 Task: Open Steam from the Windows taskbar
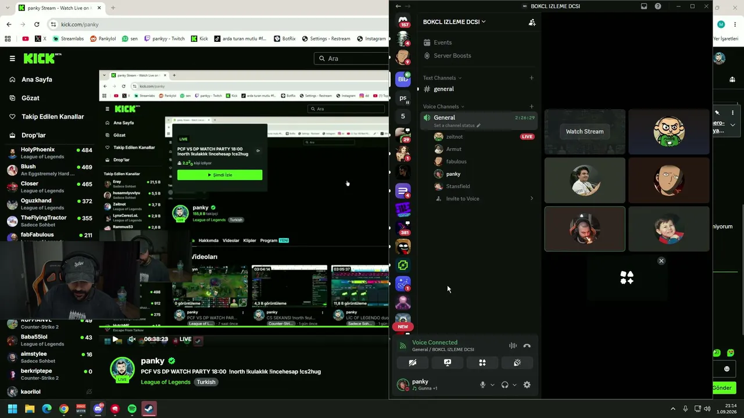point(149,409)
